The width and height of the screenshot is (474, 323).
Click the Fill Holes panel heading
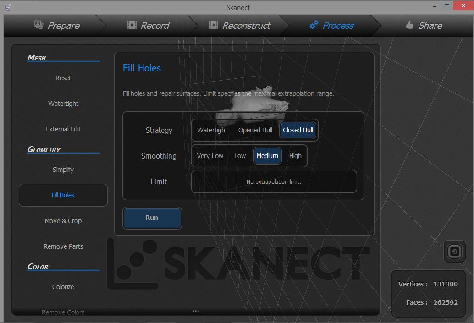pos(142,68)
